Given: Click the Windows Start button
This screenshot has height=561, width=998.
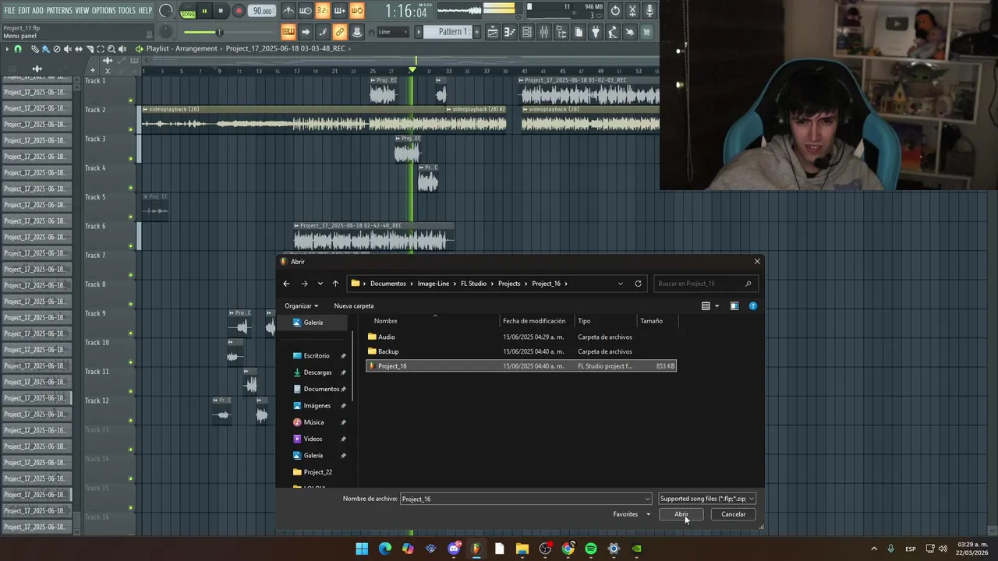Looking at the screenshot, I should point(362,549).
